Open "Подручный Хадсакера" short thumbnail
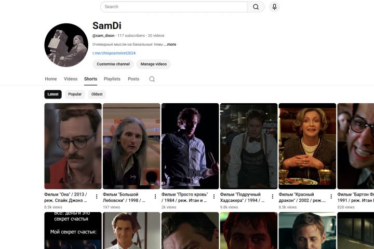The width and height of the screenshot is (374, 249). [x=249, y=146]
